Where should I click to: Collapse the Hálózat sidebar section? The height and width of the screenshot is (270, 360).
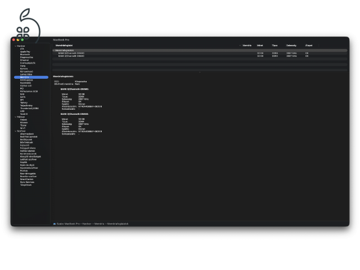[16, 117]
